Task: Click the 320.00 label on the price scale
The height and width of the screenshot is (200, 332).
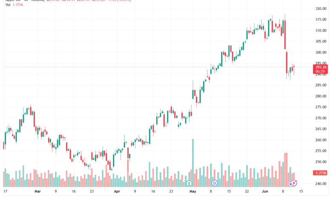Action: coord(321,9)
